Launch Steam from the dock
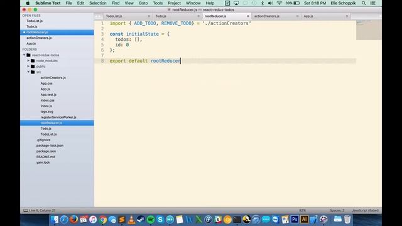 point(141,220)
